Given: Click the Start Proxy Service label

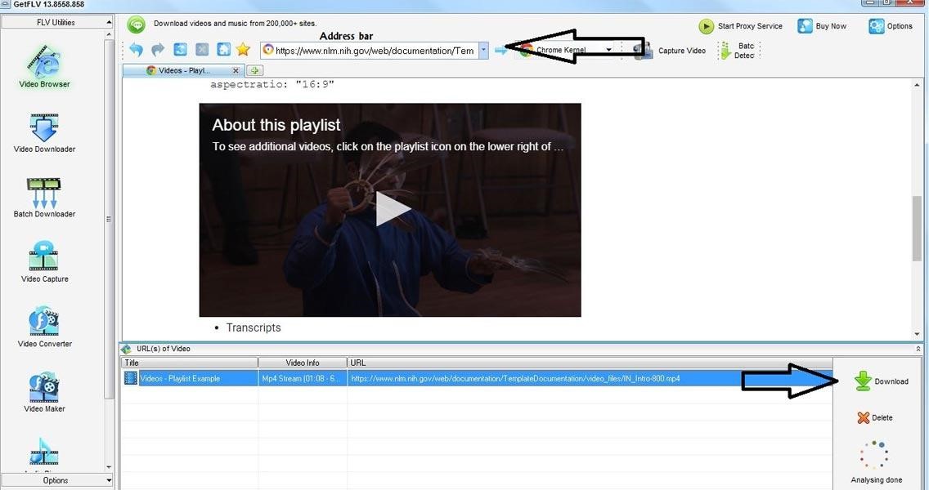Looking at the screenshot, I should point(750,26).
